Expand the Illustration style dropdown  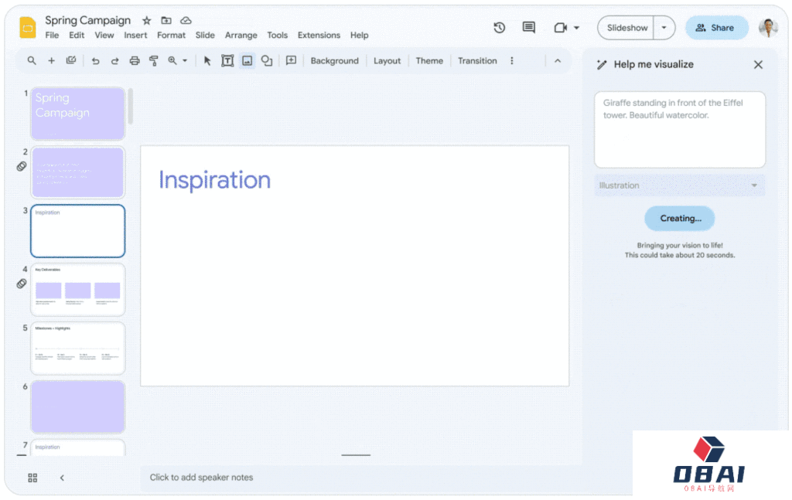[678, 185]
